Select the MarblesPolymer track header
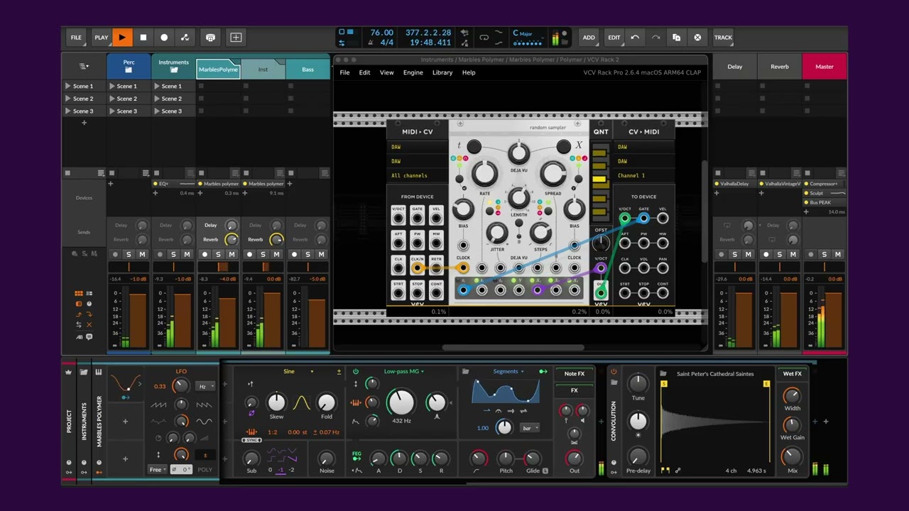Viewport: 909px width, 511px height. (x=218, y=69)
